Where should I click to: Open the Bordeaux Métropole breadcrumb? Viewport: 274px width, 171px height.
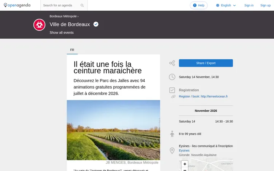[63, 16]
